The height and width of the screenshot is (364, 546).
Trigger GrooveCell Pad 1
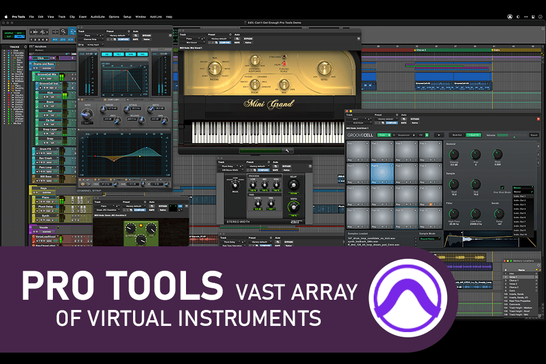pos(358,150)
